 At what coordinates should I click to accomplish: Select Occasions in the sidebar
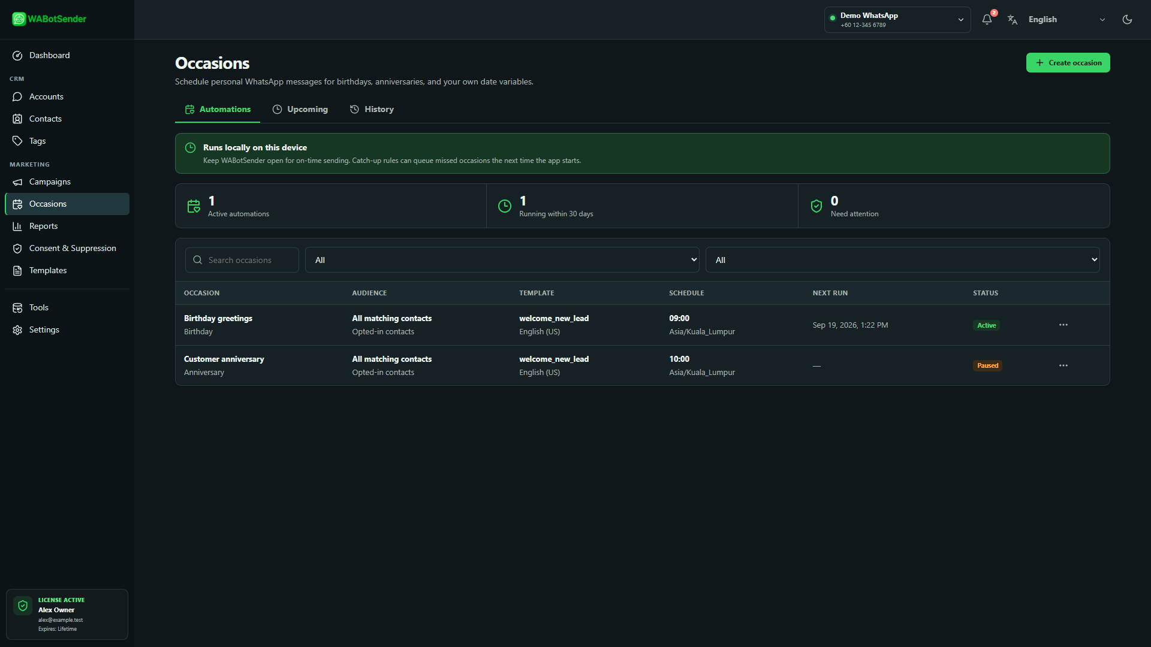tap(67, 204)
